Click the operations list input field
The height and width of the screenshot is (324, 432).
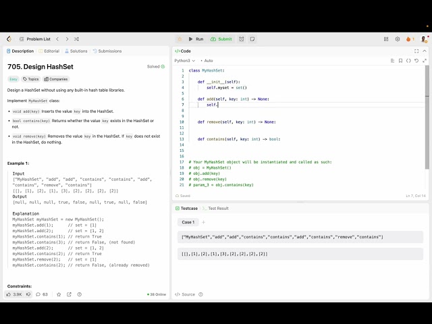pos(300,237)
